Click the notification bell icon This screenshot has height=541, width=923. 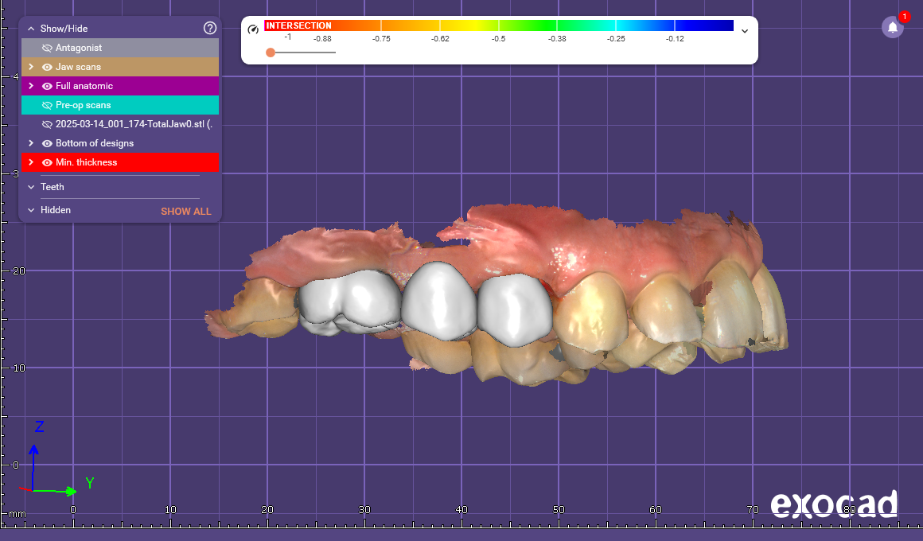pos(893,27)
